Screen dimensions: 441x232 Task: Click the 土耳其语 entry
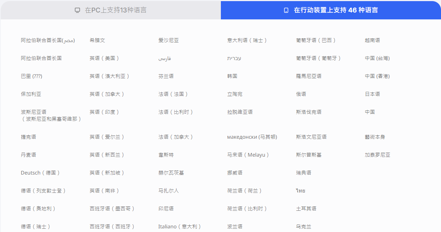(x=306, y=209)
